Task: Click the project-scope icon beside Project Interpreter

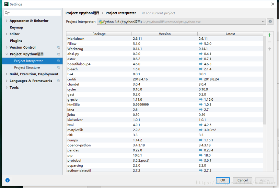Action: pos(59,61)
